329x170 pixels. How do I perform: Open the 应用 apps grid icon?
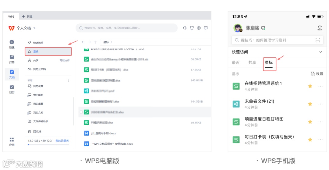point(12,139)
